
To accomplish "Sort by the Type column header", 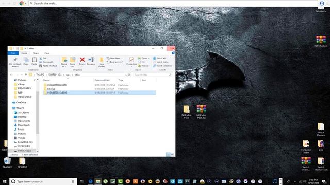I will coord(121,80).
